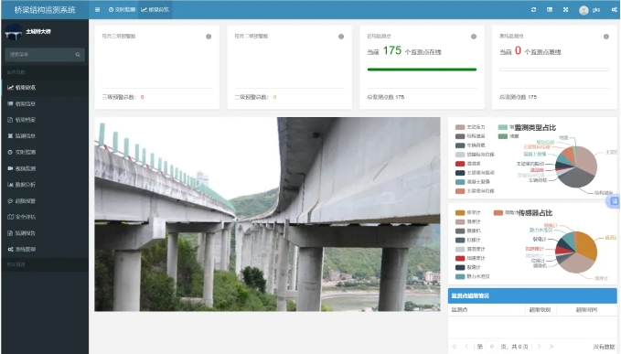This screenshot has width=621, height=354.
Task: Click the refresh icon in top bar
Action: 533,9
